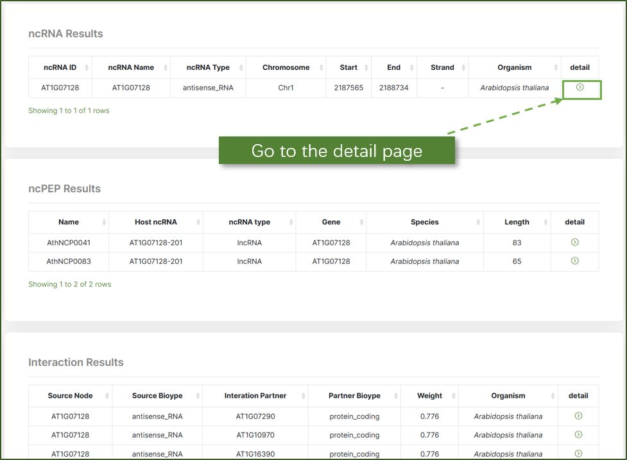This screenshot has height=460, width=627.
Task: Sort ncRNA table by ncRNA ID
Action: [x=60, y=67]
